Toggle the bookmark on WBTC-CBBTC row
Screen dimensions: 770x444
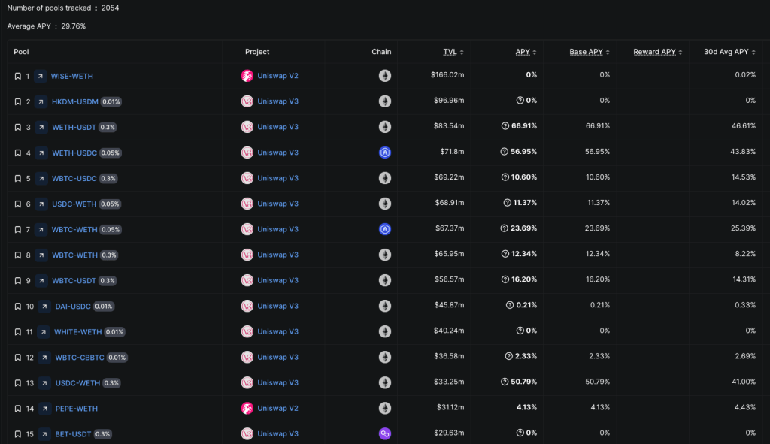point(17,357)
